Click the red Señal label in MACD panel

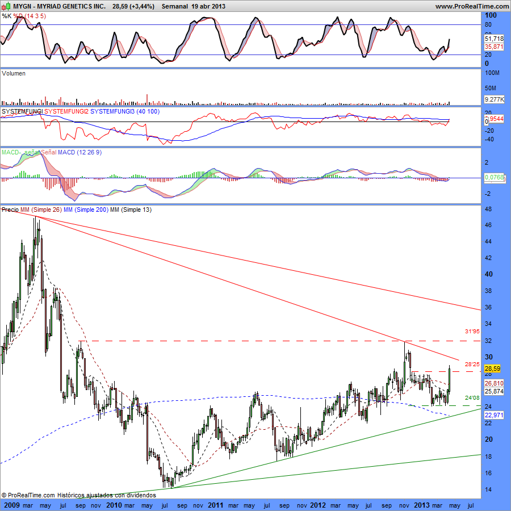pyautogui.click(x=49, y=152)
